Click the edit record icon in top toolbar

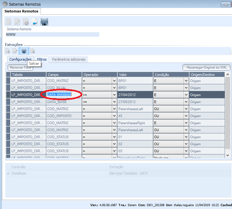[x=17, y=22]
